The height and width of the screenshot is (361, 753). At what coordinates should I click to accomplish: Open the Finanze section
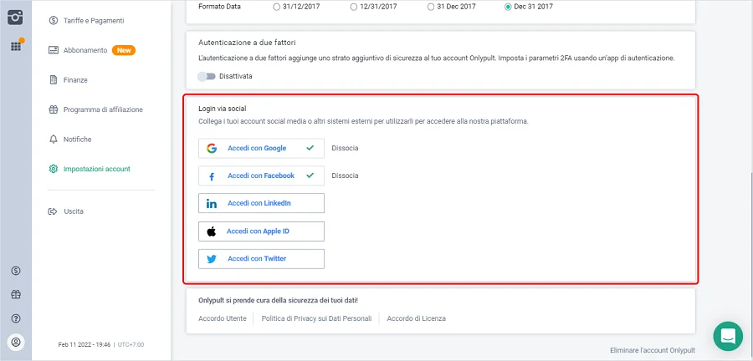pyautogui.click(x=75, y=80)
